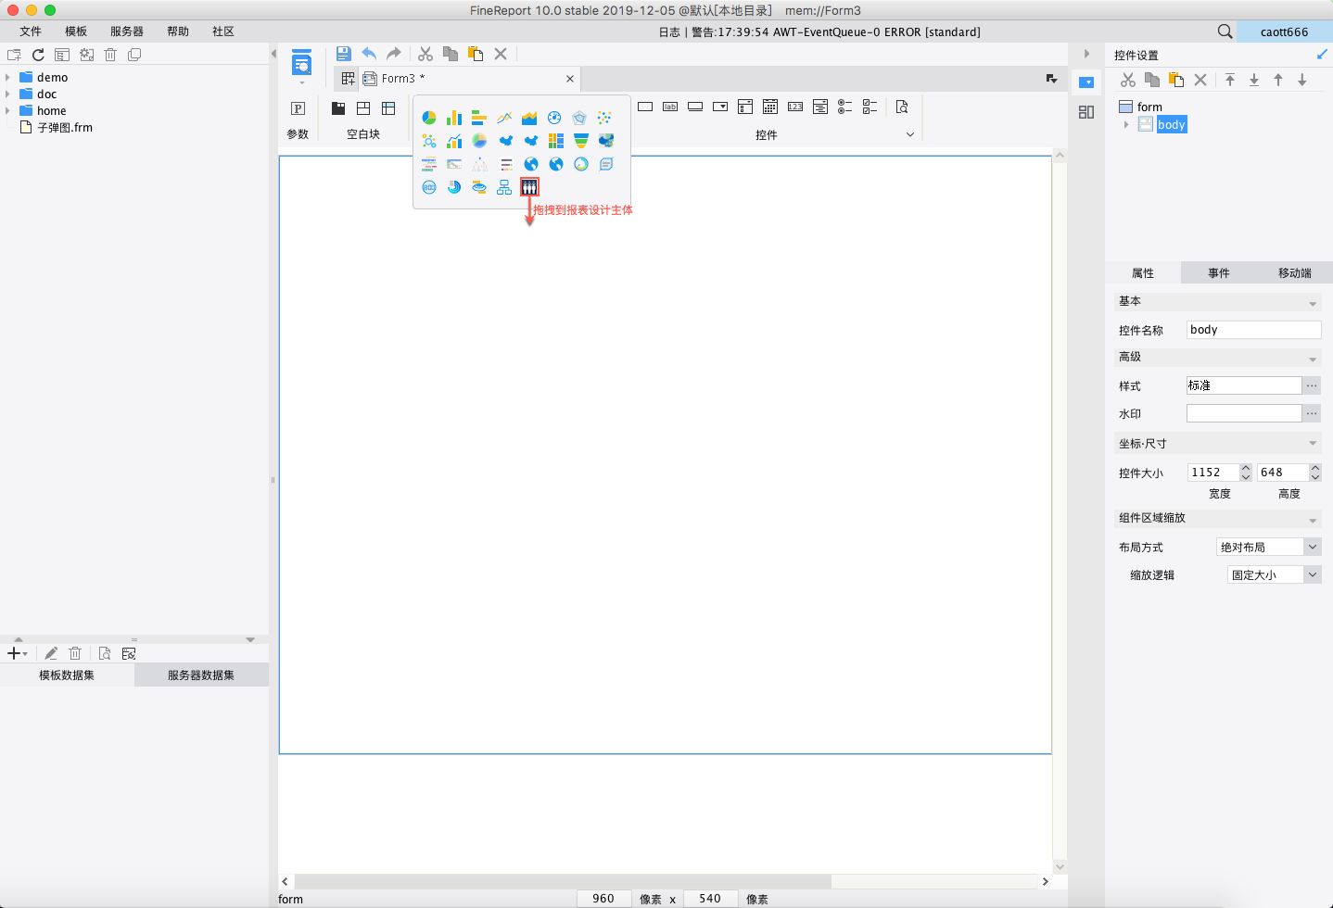
Task: Select the radar chart icon
Action: click(x=579, y=118)
